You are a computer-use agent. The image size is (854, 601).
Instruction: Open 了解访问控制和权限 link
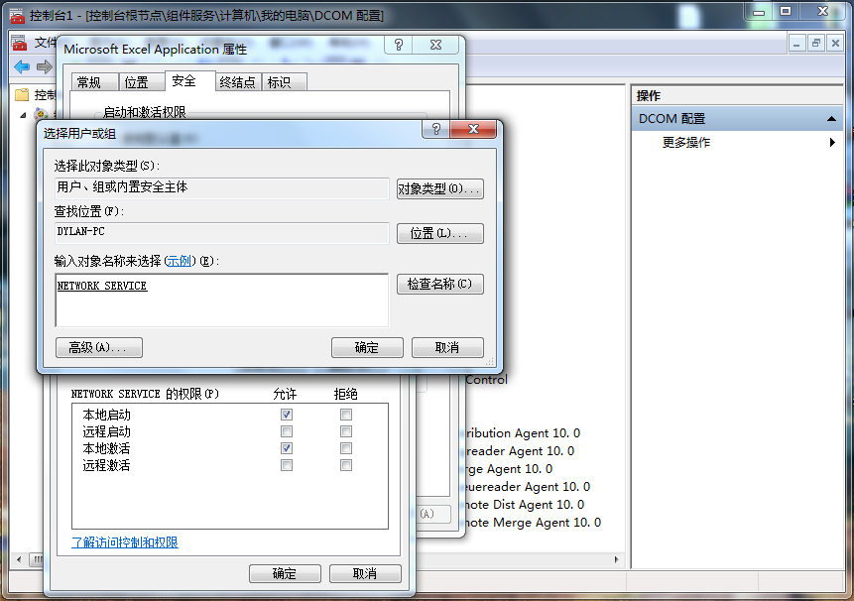125,542
